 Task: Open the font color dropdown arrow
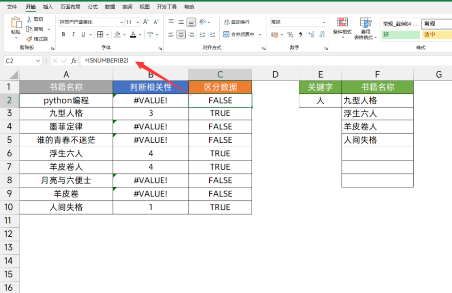click(140, 34)
